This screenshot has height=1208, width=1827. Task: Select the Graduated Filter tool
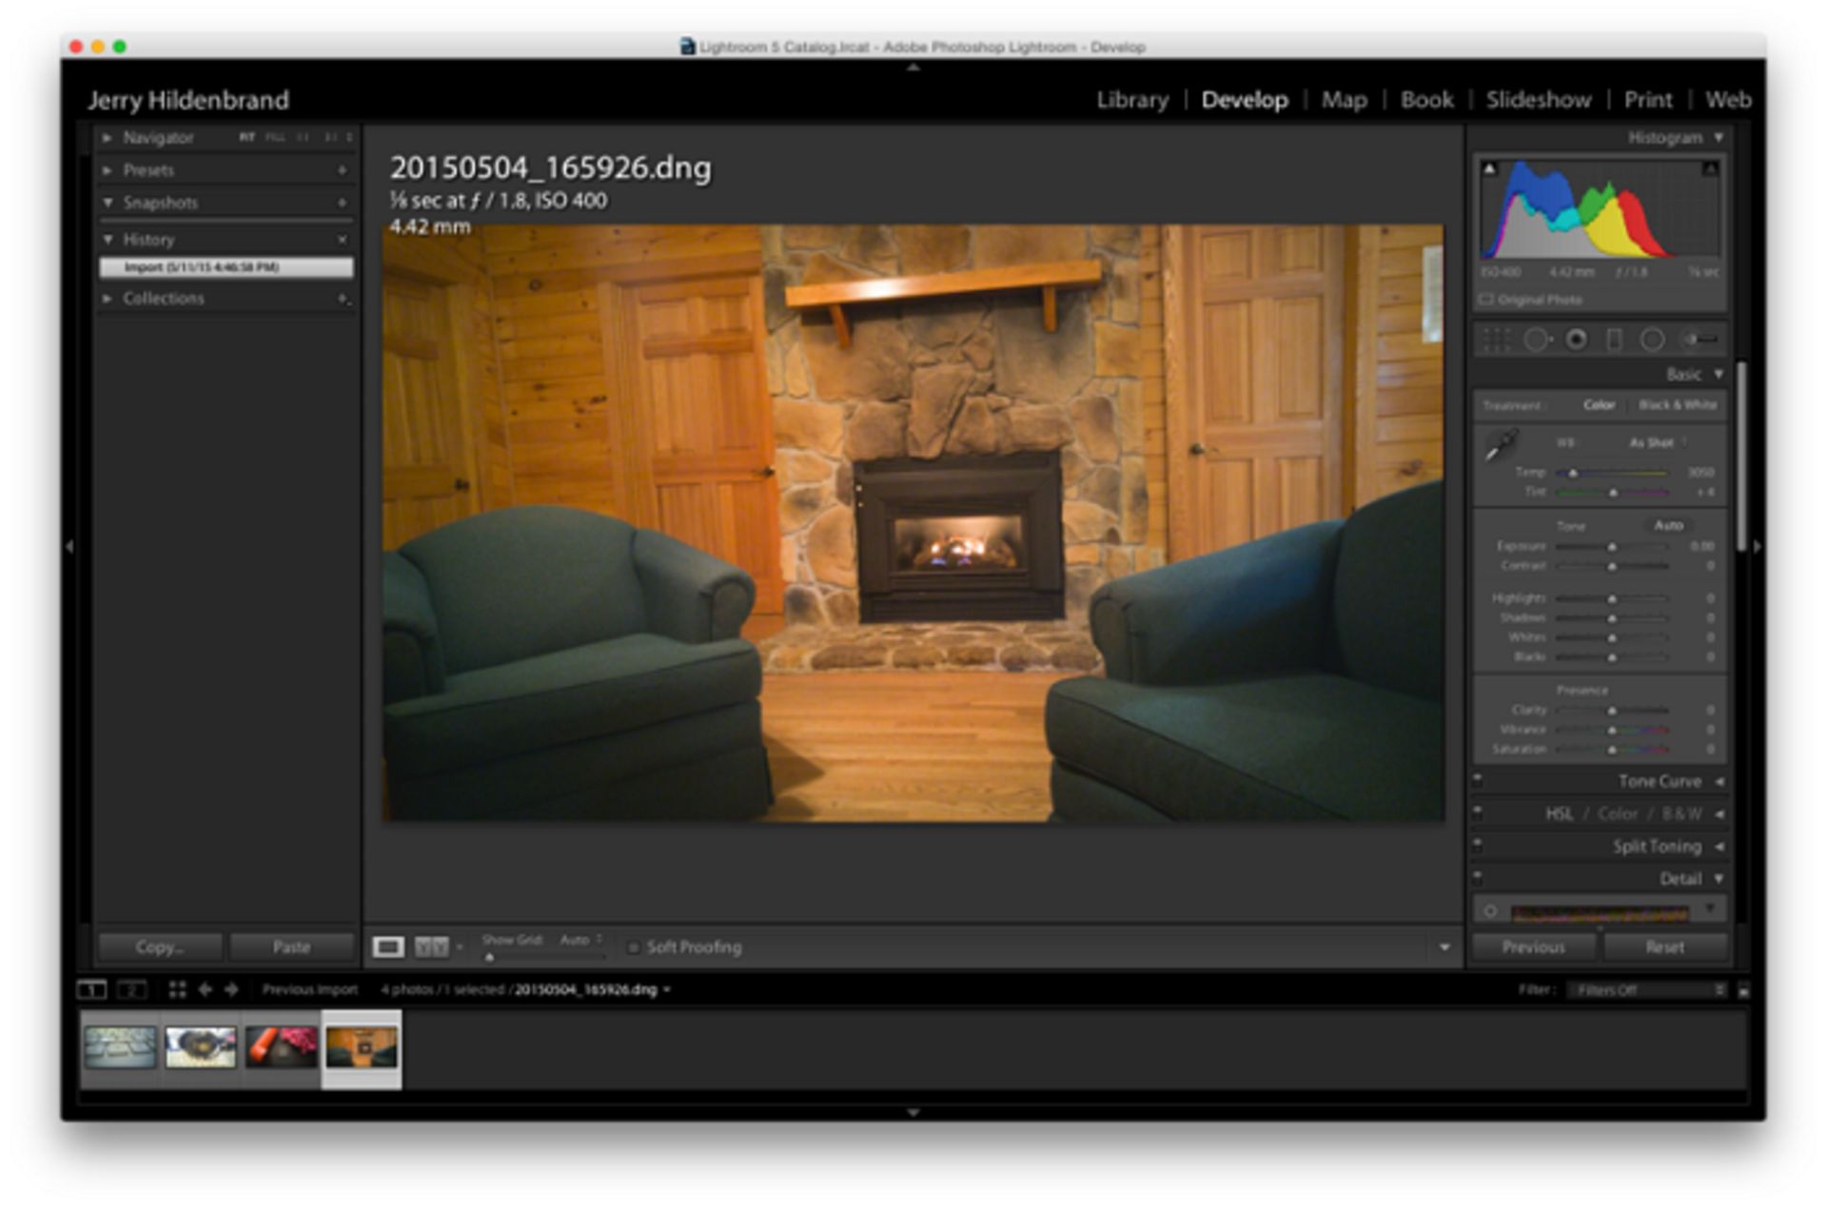1614,340
